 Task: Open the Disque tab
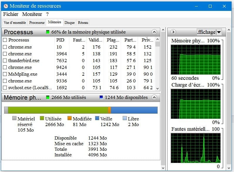(x=70, y=23)
